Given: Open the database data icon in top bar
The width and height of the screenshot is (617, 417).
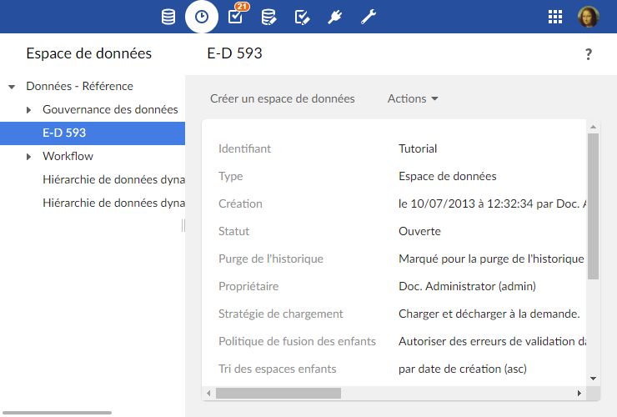Looking at the screenshot, I should tap(168, 17).
